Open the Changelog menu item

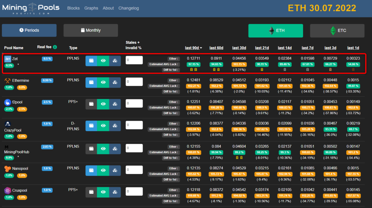[x=128, y=8]
